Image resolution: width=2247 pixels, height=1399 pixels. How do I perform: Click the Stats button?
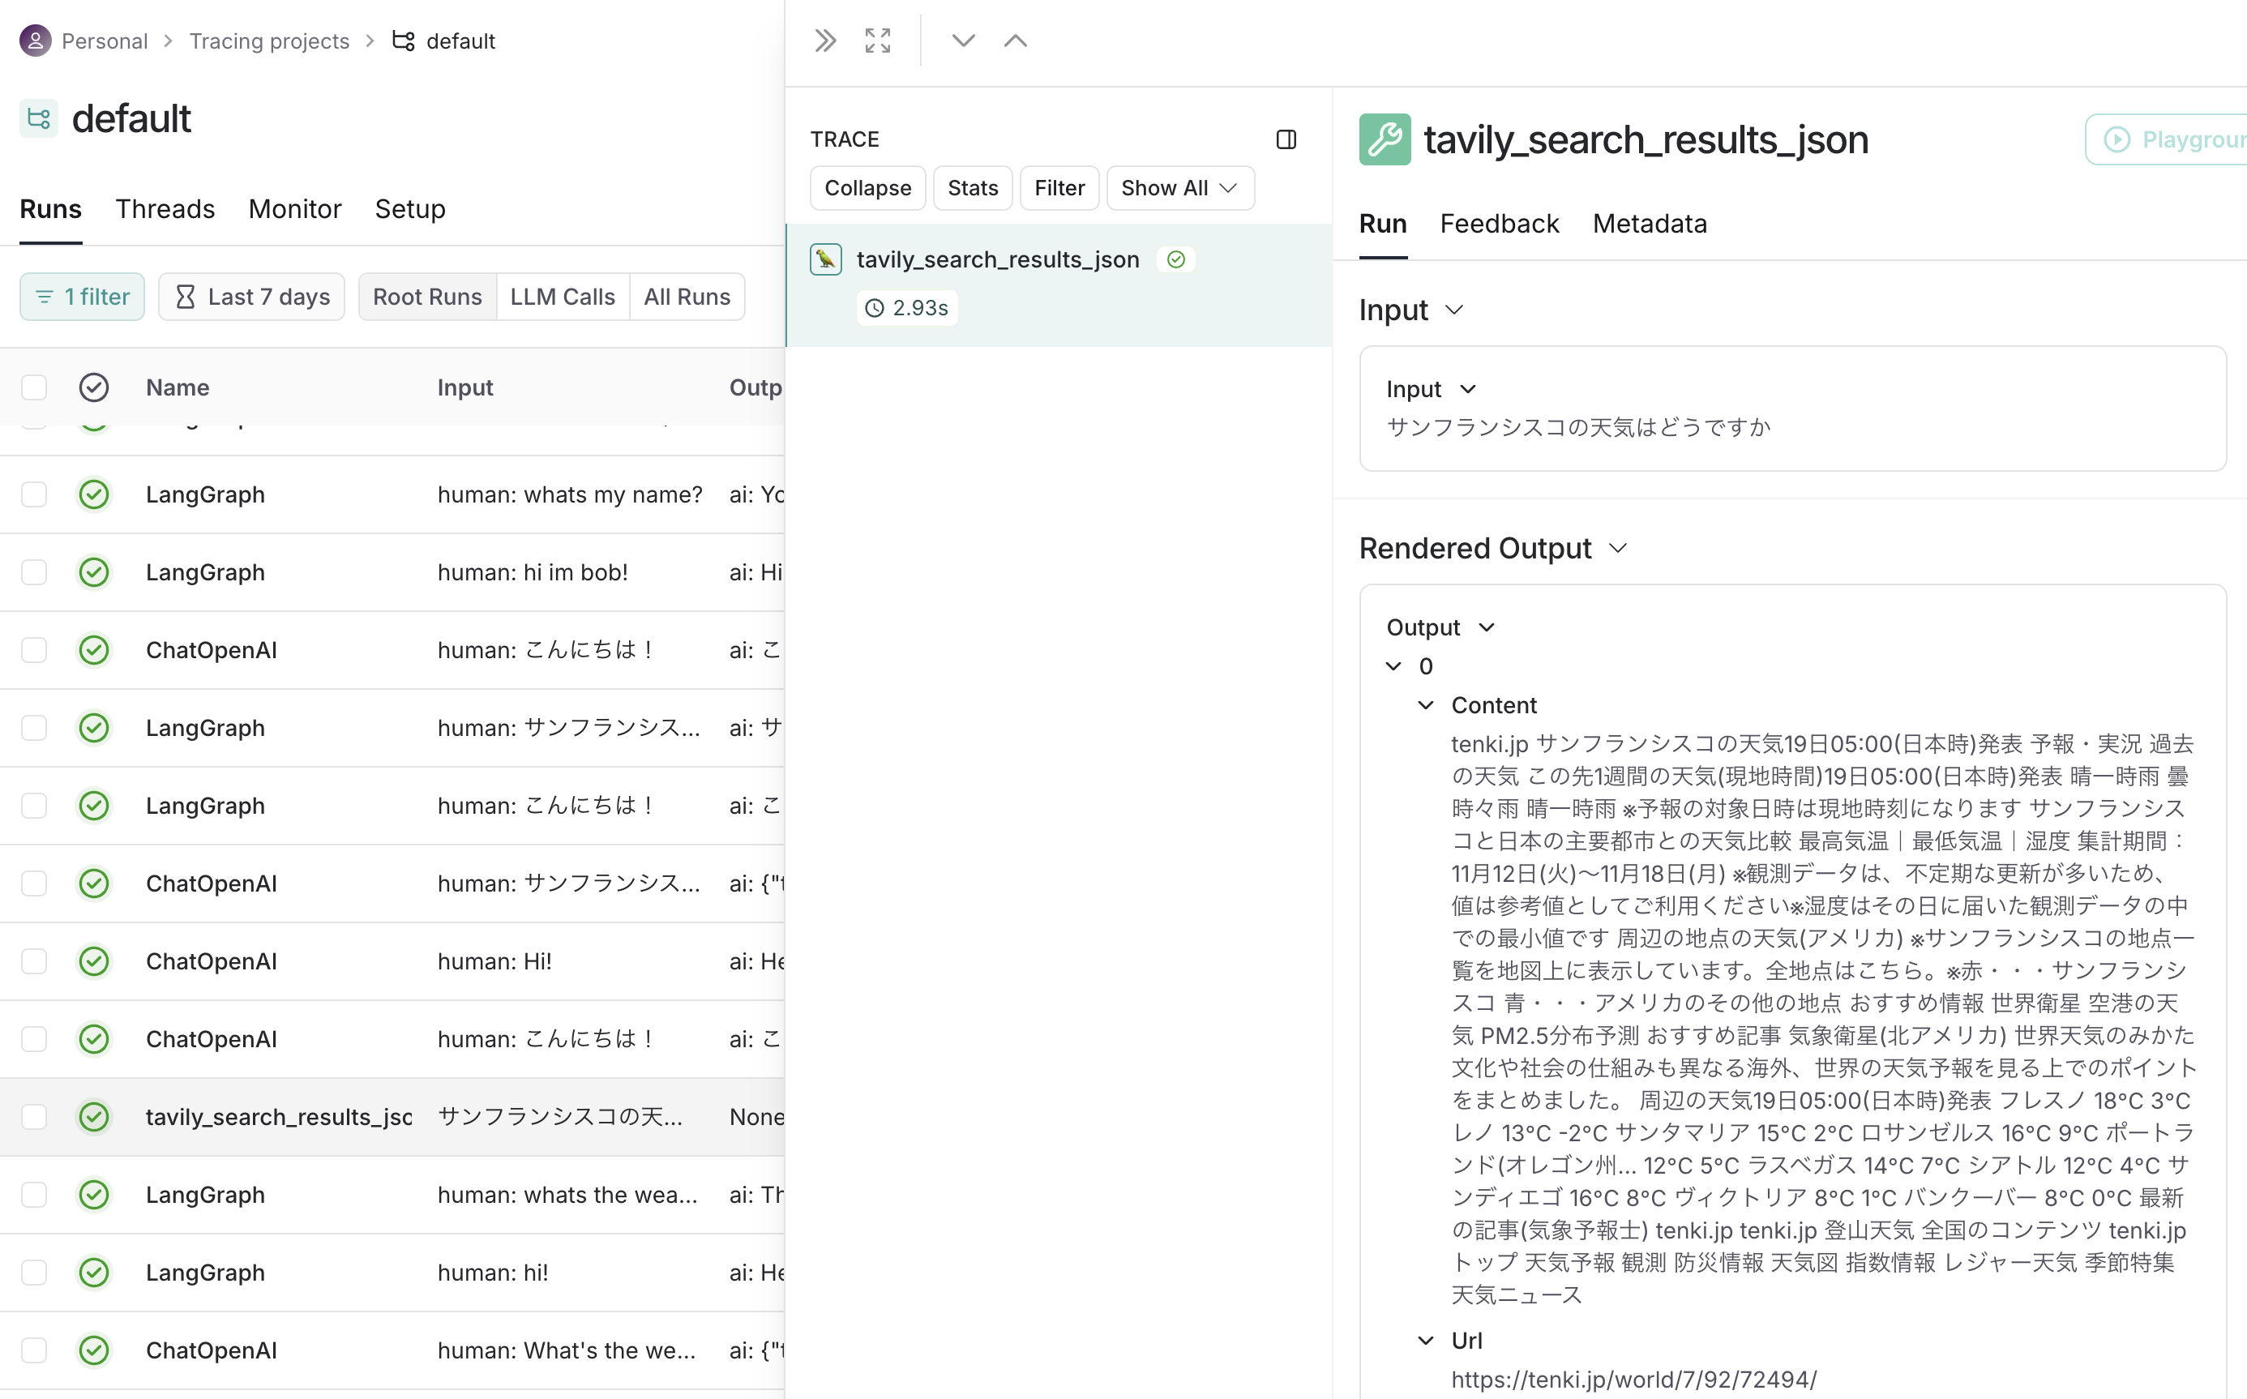(x=972, y=188)
